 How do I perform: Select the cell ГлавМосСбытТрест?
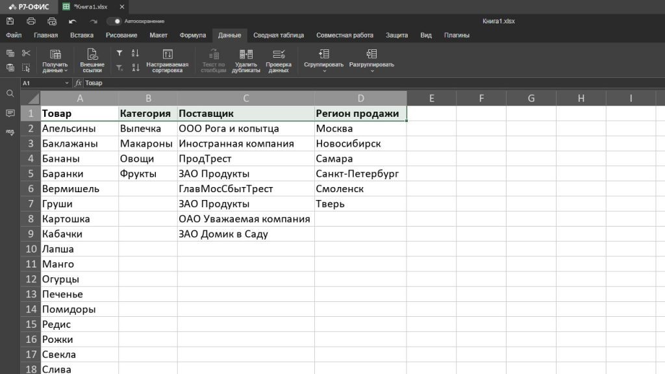click(x=246, y=189)
